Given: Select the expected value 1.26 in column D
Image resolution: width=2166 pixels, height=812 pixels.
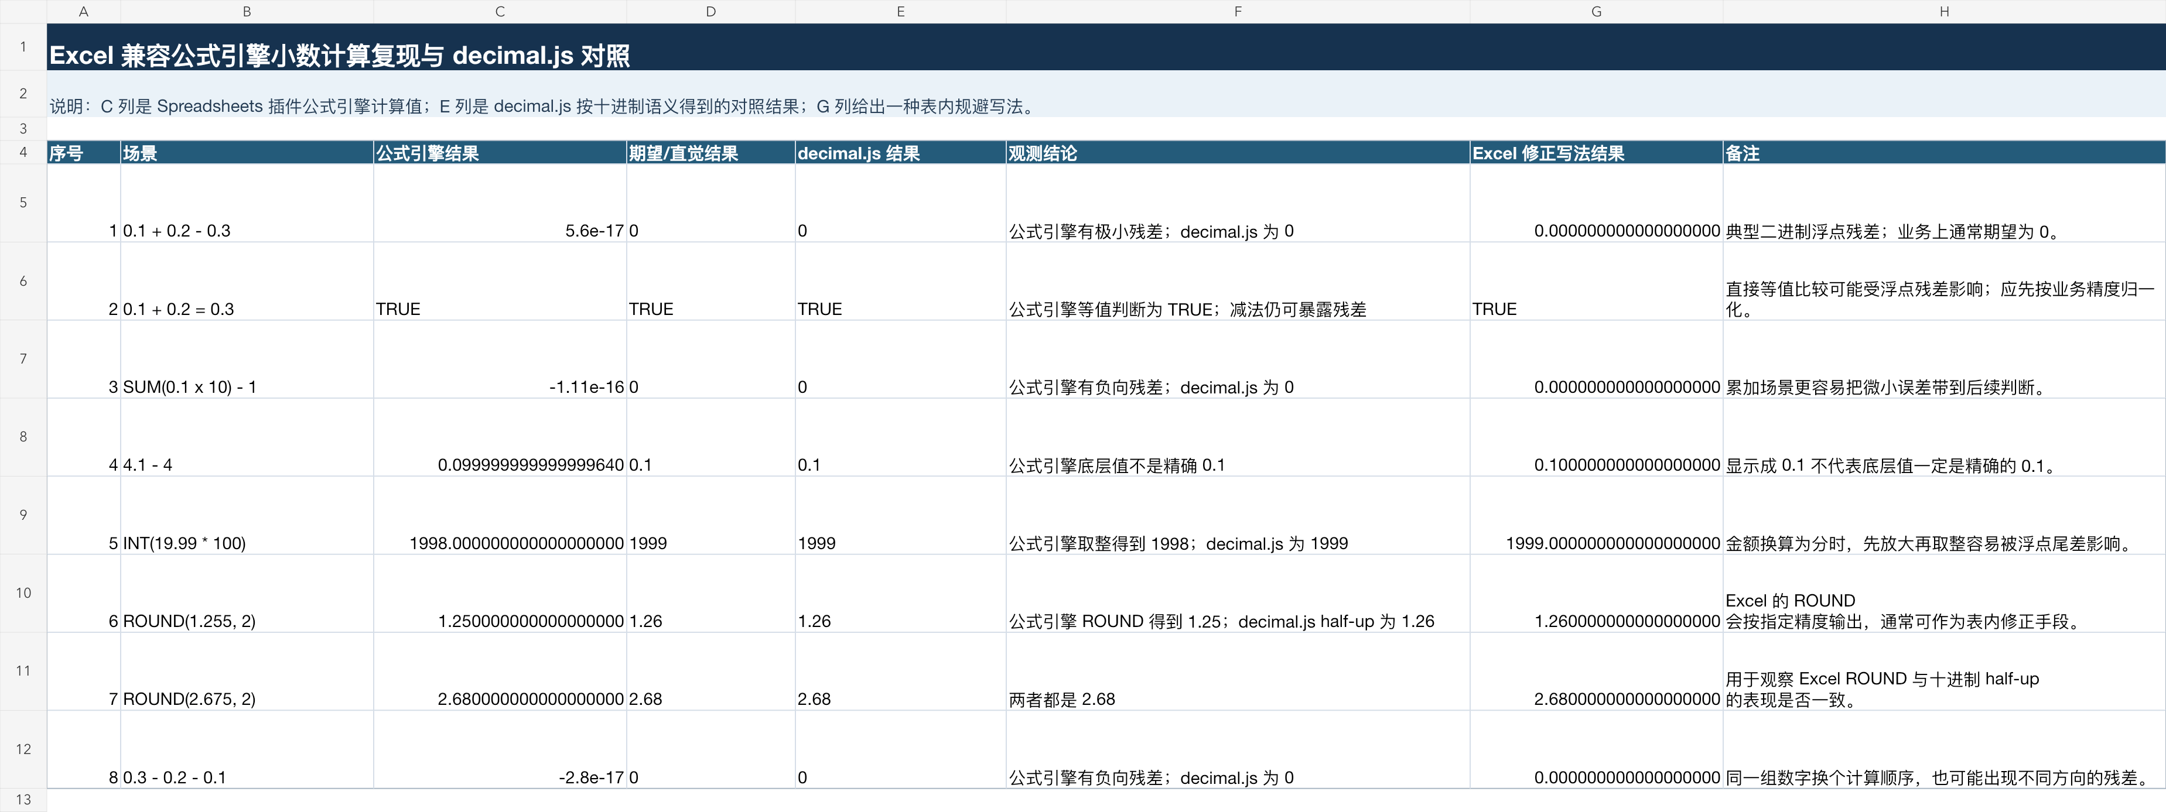Looking at the screenshot, I should coord(710,594).
